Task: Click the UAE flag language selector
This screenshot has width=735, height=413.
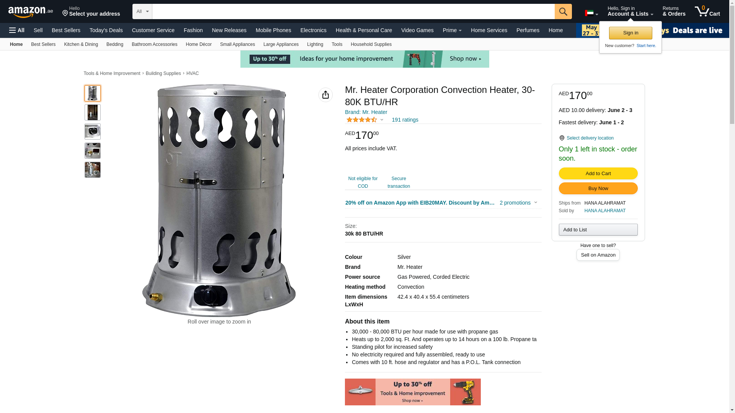Action: pos(591,13)
